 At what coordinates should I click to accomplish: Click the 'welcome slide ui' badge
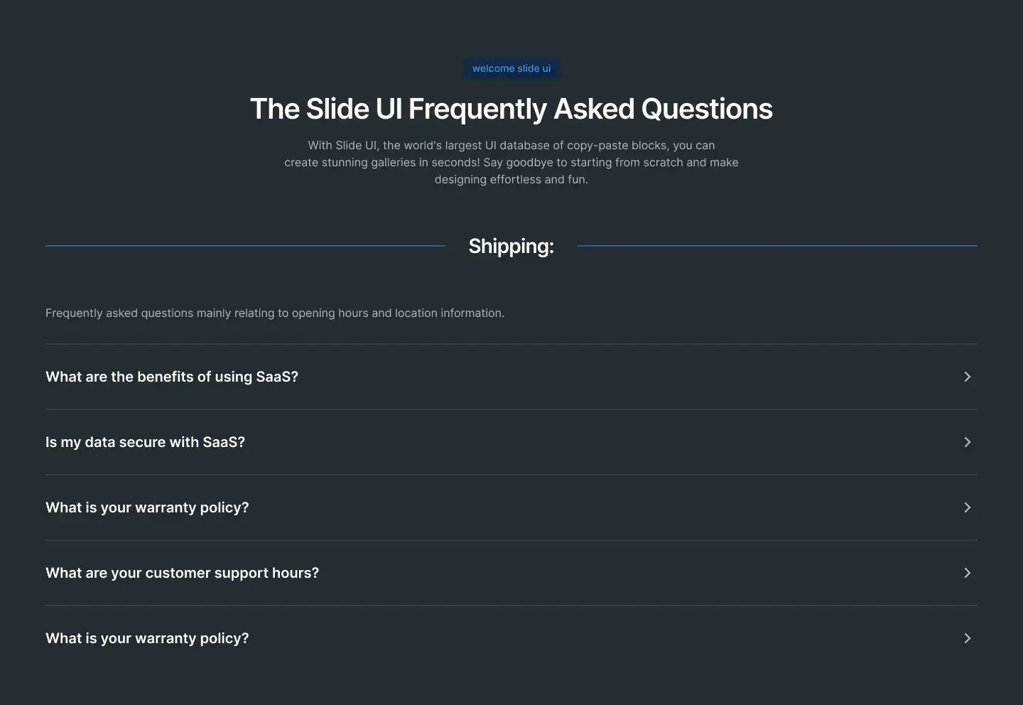pos(511,68)
